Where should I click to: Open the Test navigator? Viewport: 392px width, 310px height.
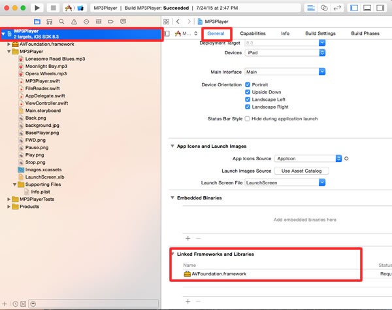tap(86, 22)
